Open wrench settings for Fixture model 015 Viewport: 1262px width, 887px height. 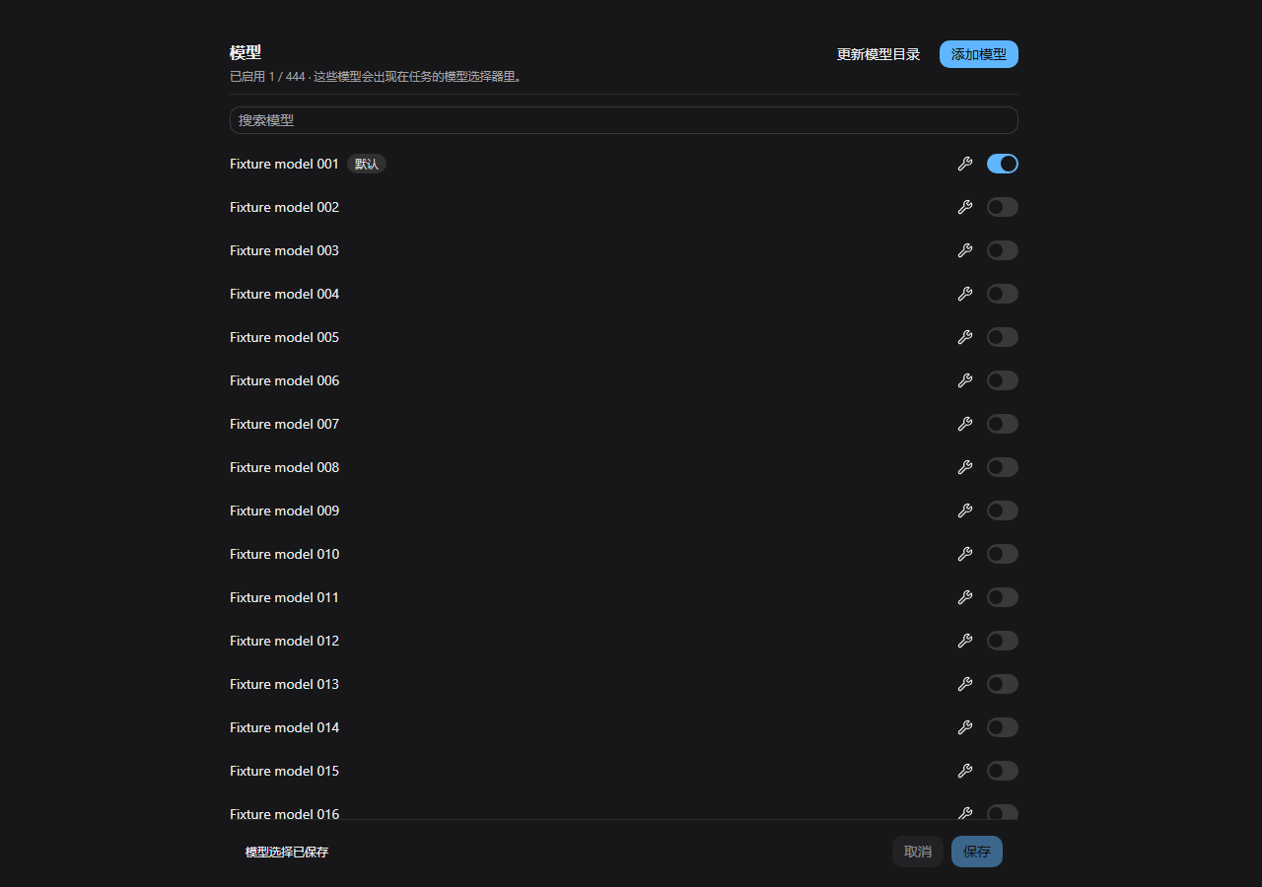pos(965,771)
